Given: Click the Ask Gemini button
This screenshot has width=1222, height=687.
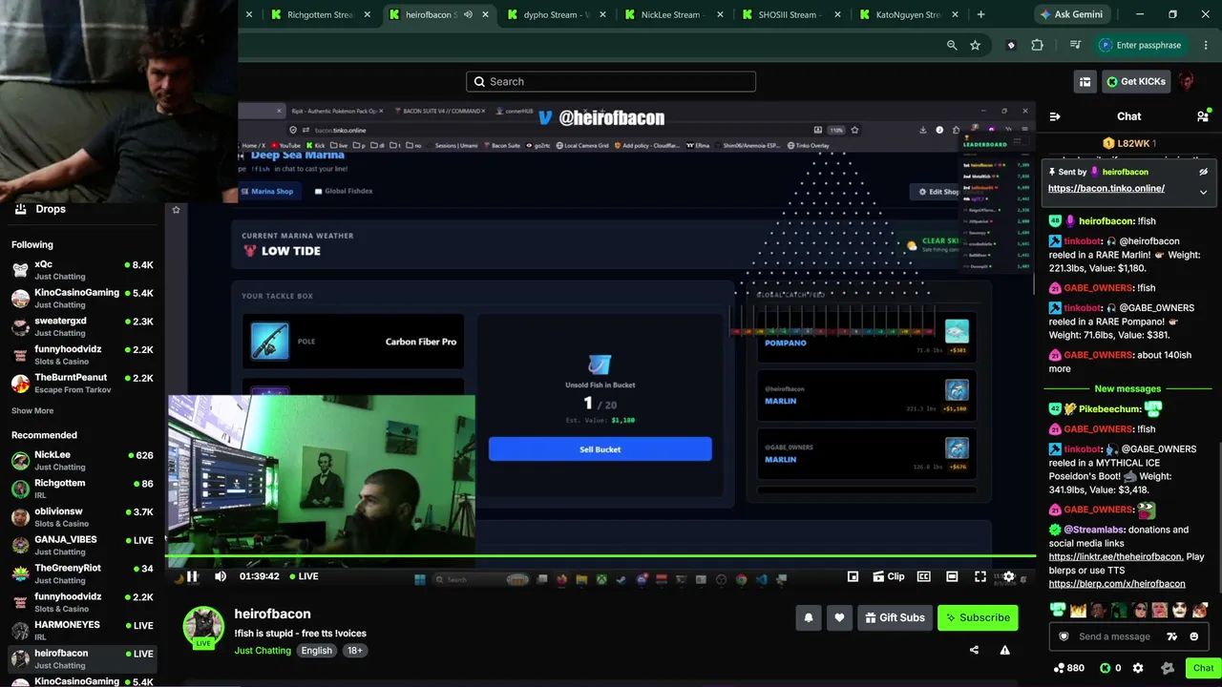Looking at the screenshot, I should [1072, 14].
